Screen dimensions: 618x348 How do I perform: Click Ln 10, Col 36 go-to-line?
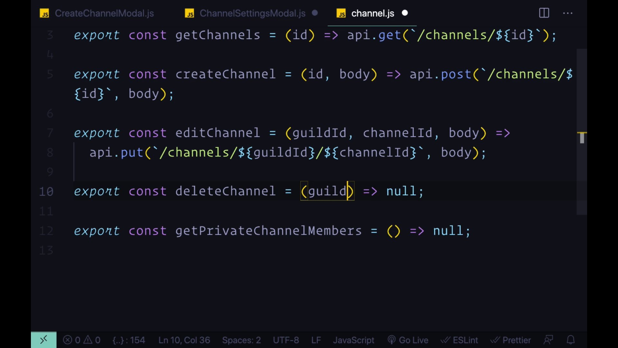click(184, 340)
